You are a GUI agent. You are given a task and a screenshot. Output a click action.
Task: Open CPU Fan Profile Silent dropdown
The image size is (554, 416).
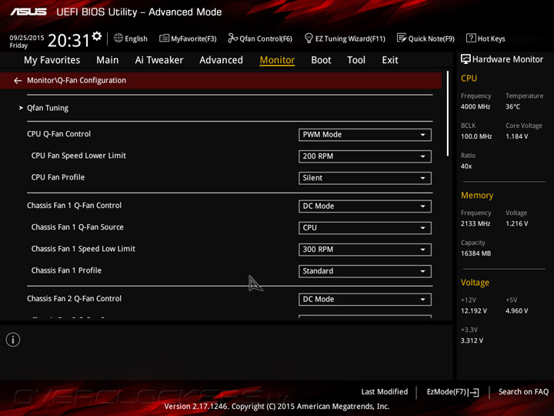coord(365,178)
